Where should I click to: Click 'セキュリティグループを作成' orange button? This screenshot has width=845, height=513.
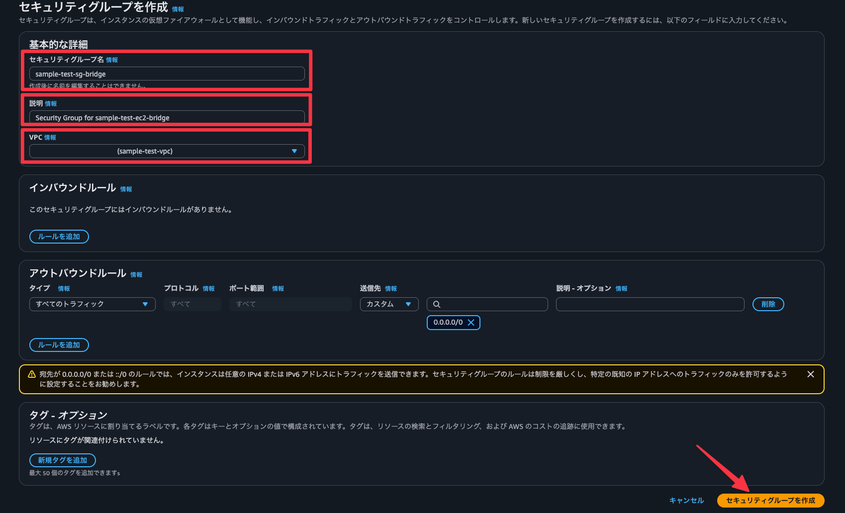770,501
